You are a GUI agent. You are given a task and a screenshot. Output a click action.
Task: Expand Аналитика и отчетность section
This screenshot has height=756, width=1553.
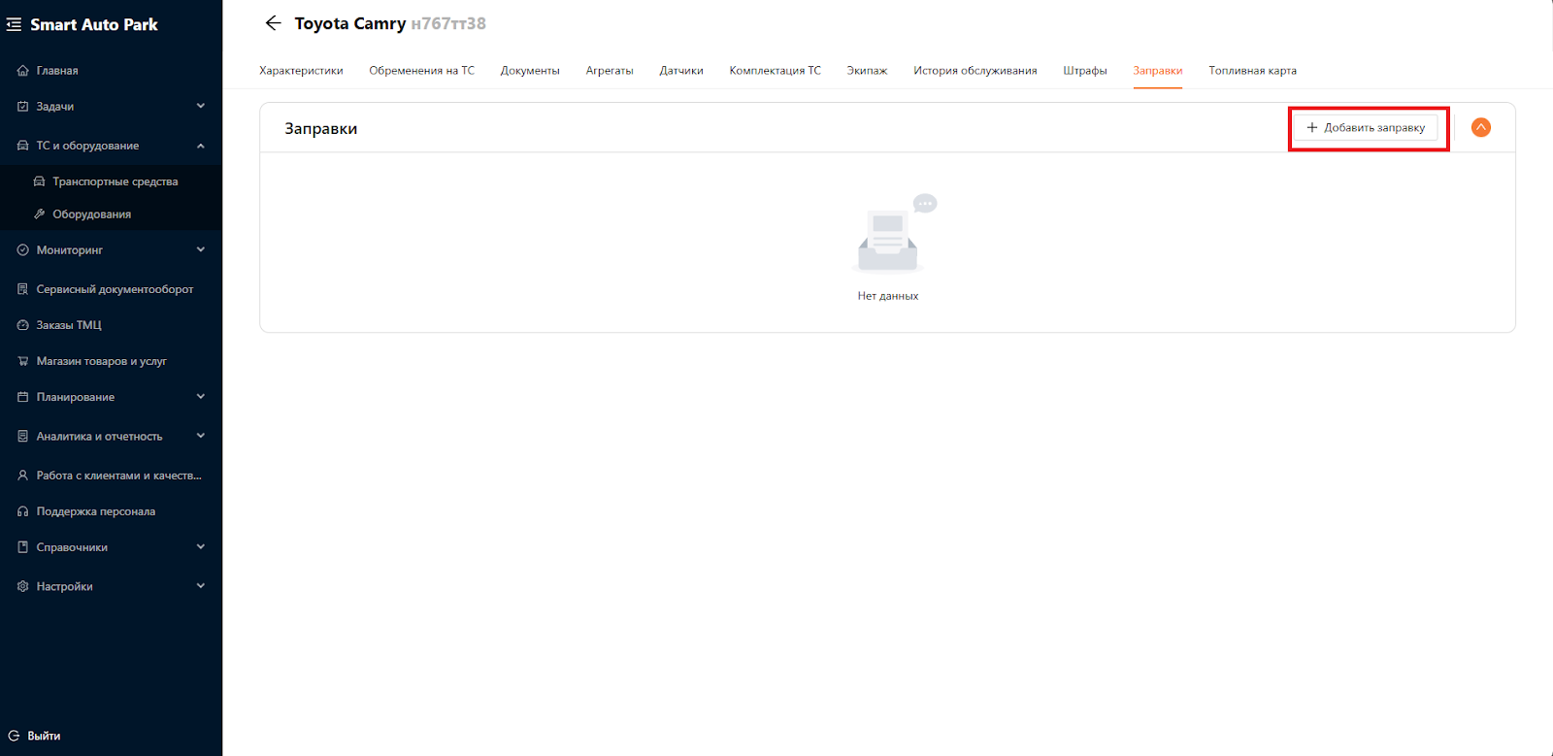point(201,436)
